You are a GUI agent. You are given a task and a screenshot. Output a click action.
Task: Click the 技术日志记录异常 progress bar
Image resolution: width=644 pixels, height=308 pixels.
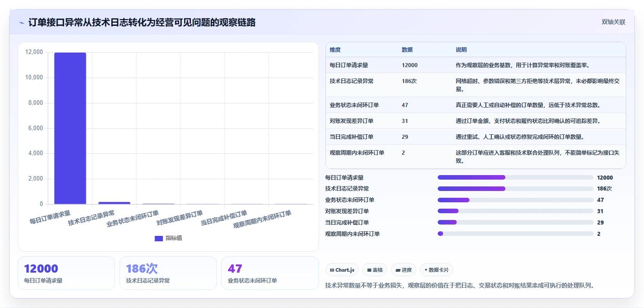click(x=515, y=189)
